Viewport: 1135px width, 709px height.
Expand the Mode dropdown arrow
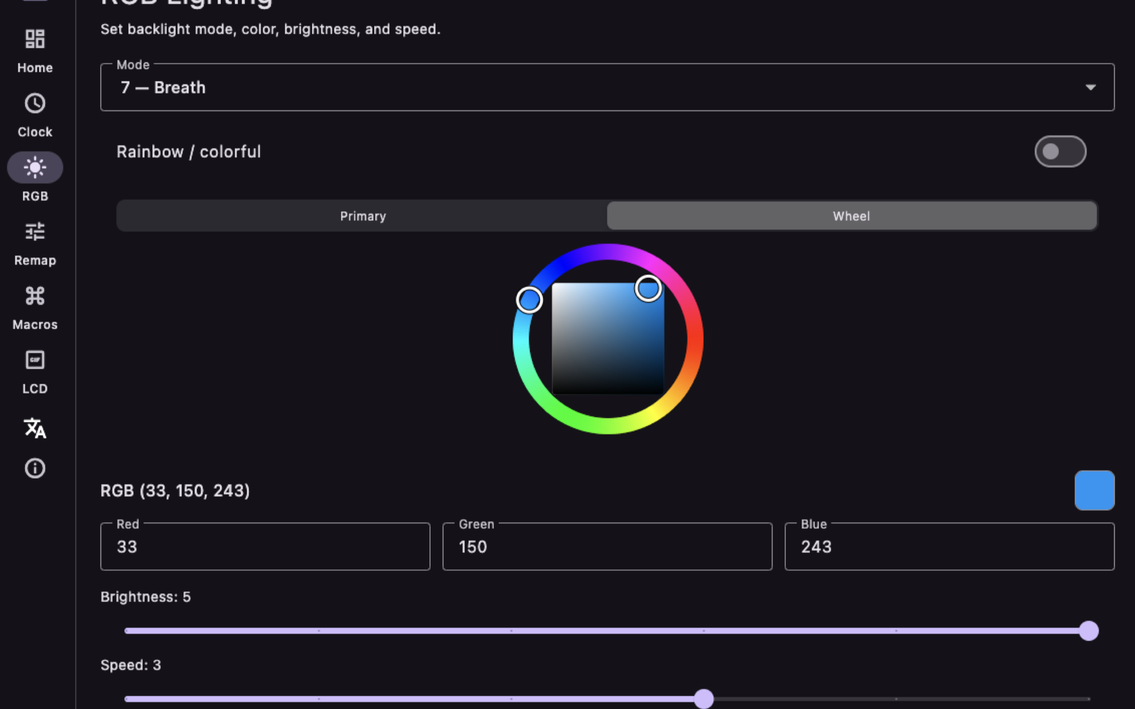point(1091,87)
